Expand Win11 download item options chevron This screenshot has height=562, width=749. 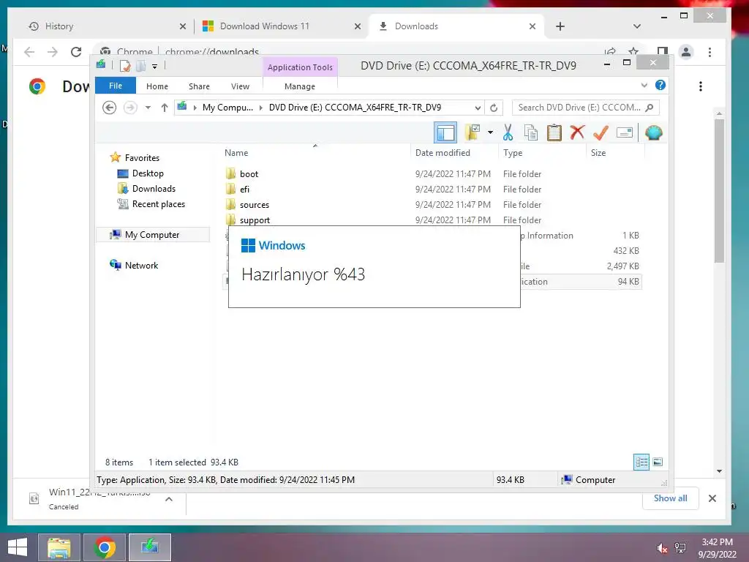pyautogui.click(x=169, y=499)
